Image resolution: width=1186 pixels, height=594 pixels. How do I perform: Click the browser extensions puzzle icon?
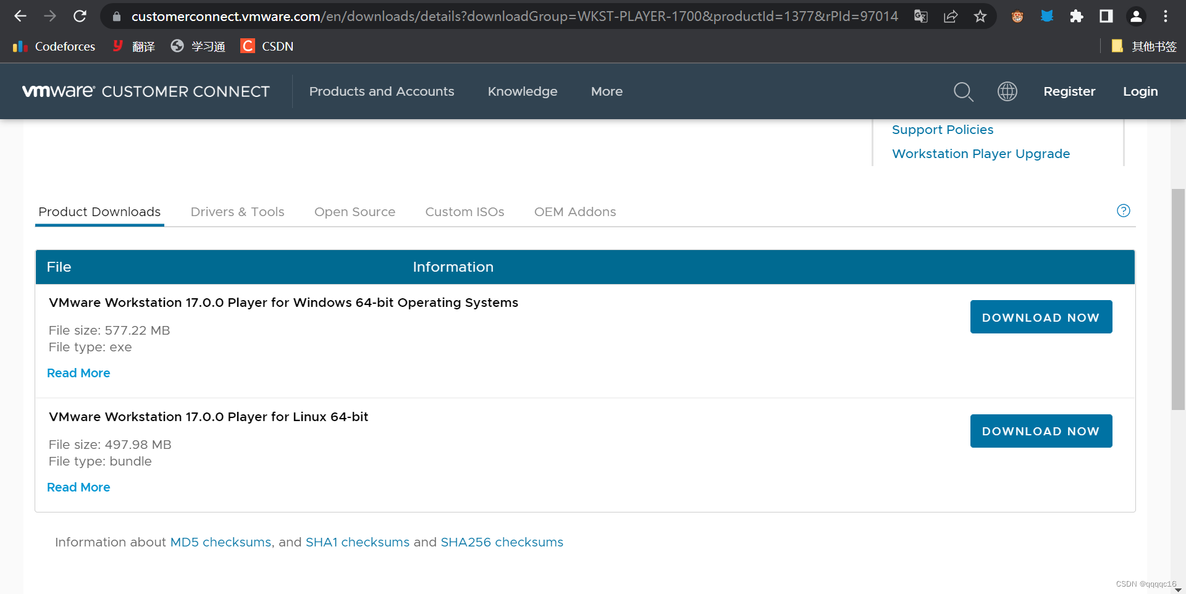[x=1076, y=16]
